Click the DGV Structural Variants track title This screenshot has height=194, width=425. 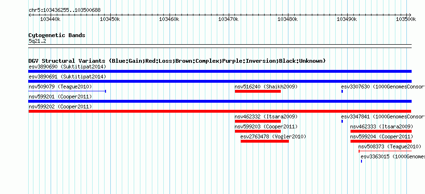click(177, 61)
